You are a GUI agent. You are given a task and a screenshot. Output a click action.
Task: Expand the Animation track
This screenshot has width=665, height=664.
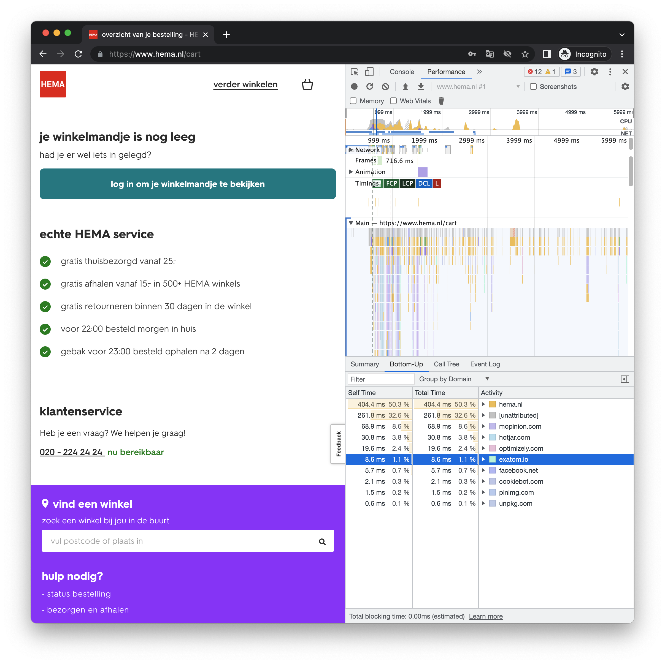351,172
